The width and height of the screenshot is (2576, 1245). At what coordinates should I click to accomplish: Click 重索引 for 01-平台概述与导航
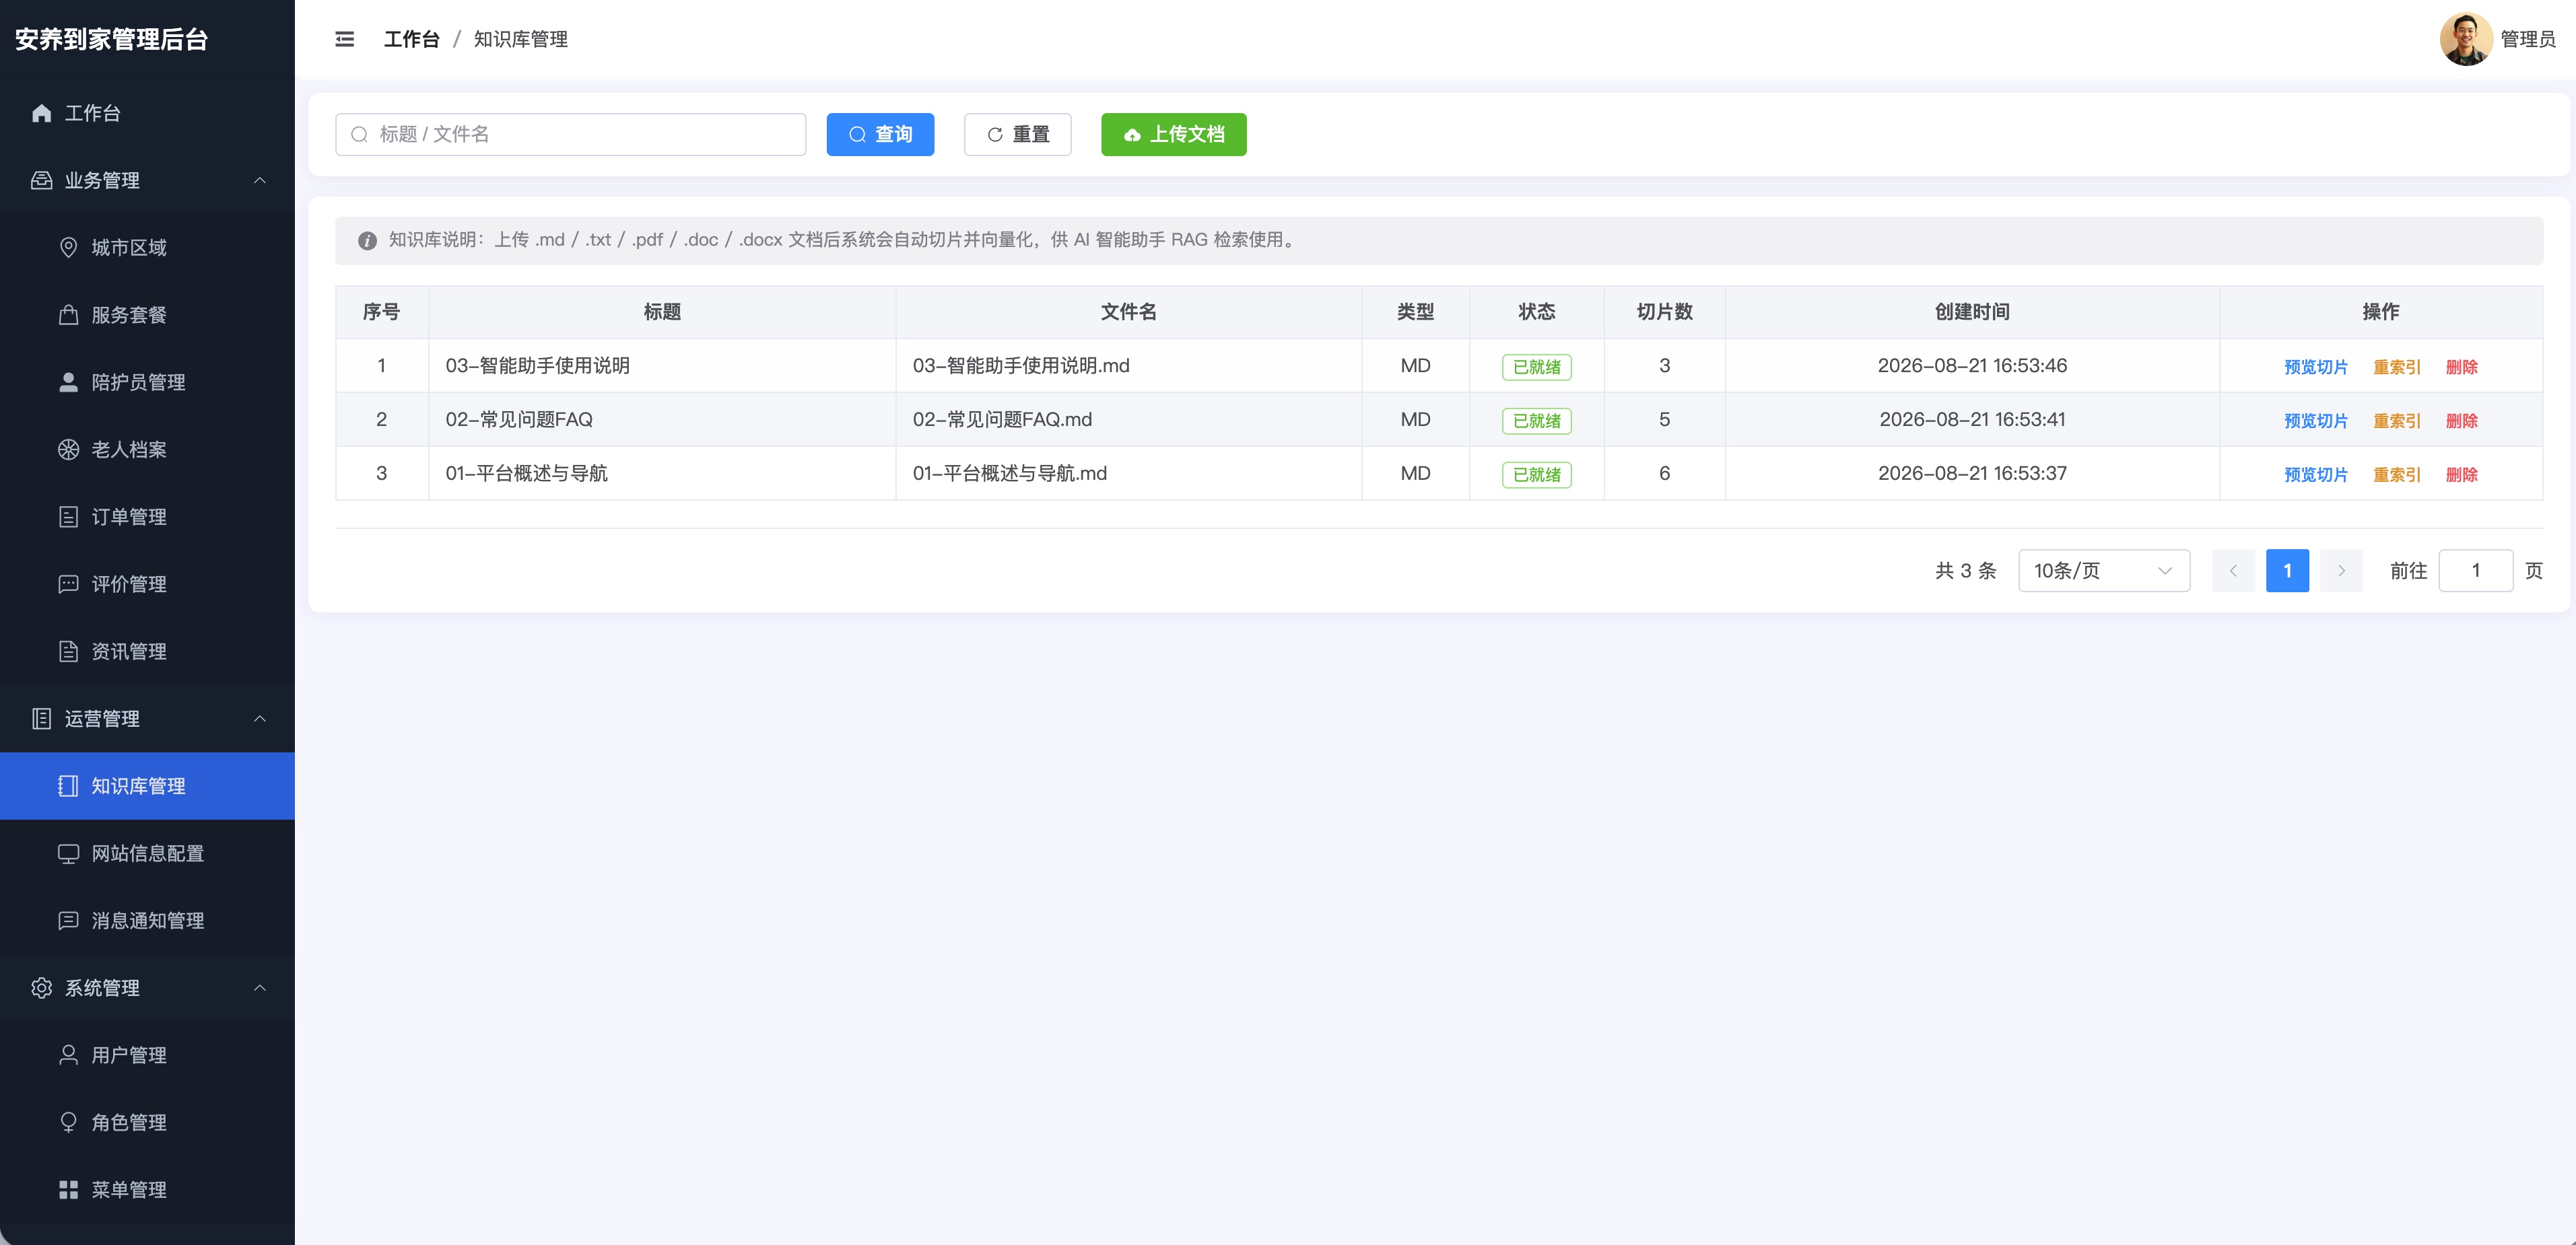(x=2397, y=474)
